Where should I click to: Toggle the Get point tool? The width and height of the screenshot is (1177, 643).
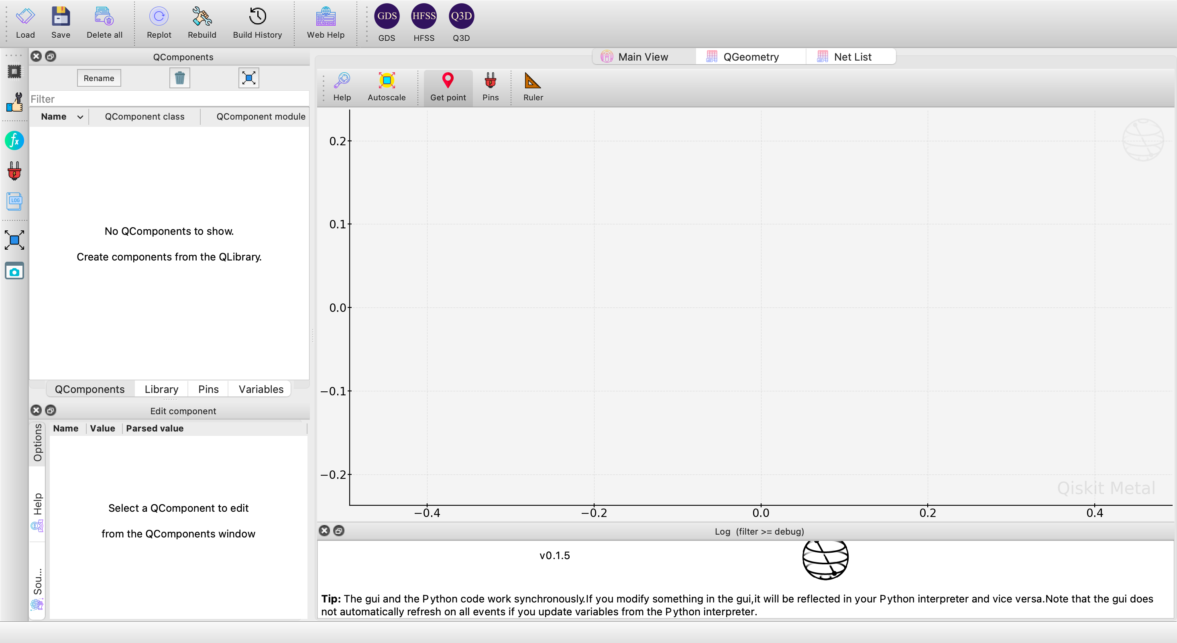448,81
